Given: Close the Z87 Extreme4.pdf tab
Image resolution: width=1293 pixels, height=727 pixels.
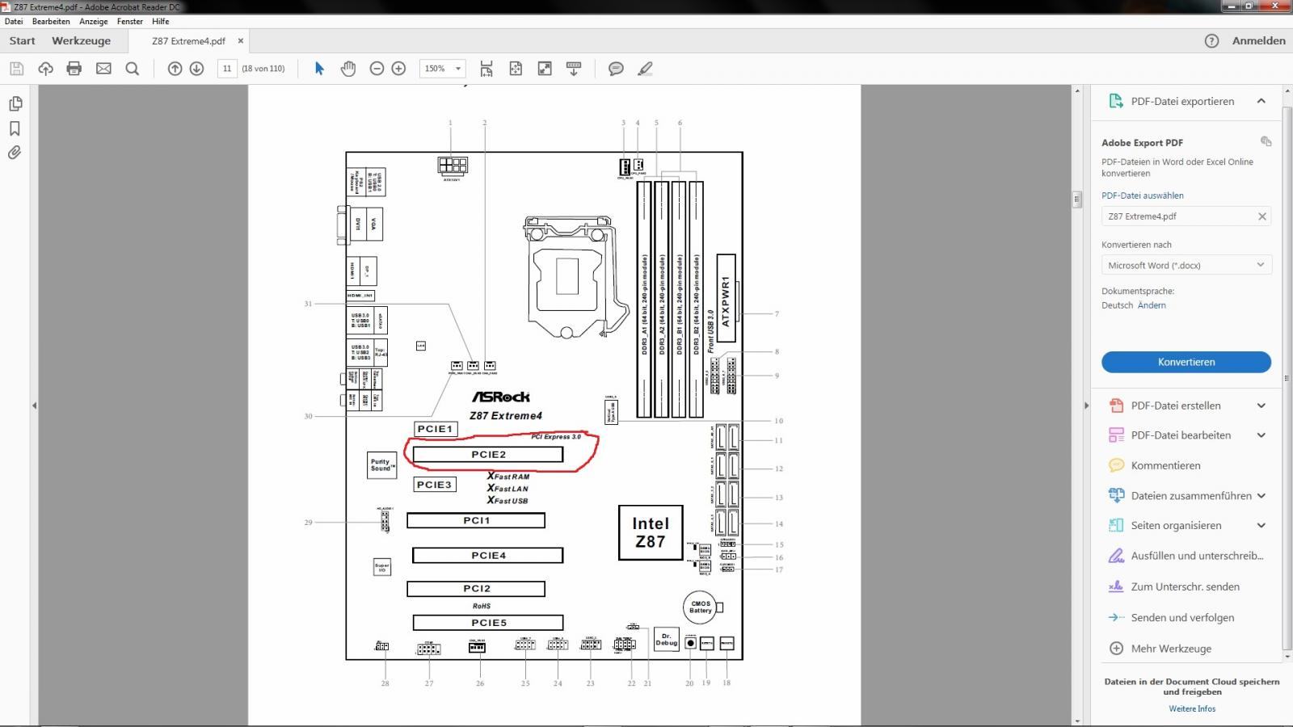Looking at the screenshot, I should pyautogui.click(x=240, y=40).
